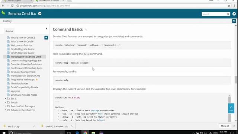Open the Sencha Cmd version dropdown
Screen dimensions: 238x134
[40, 14]
